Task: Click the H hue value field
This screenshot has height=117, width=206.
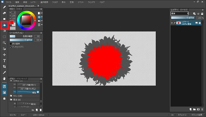Action: coord(14,13)
